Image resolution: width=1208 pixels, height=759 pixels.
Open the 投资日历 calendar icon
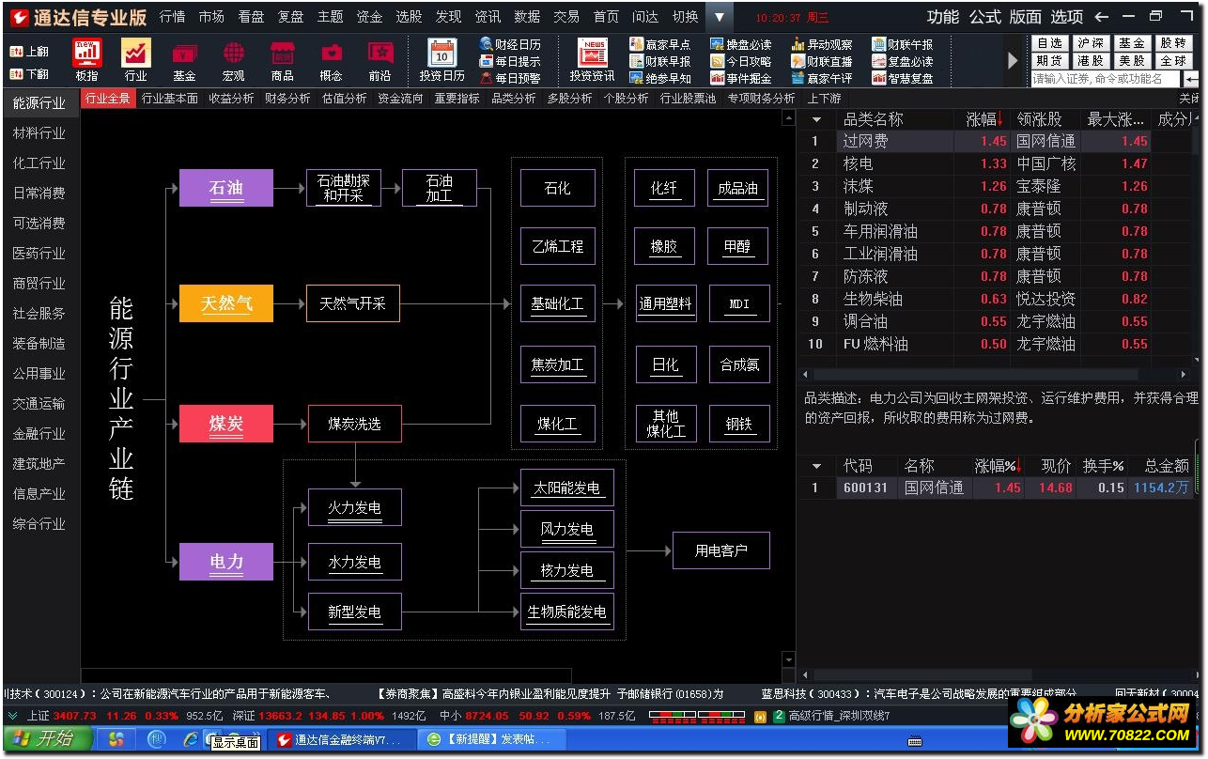(x=441, y=59)
